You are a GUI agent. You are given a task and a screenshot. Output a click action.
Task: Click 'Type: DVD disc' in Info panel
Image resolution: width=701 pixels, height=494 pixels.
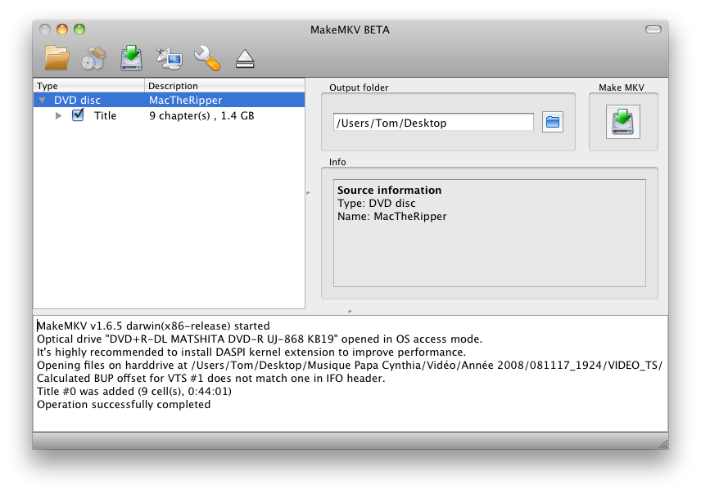[x=377, y=203]
